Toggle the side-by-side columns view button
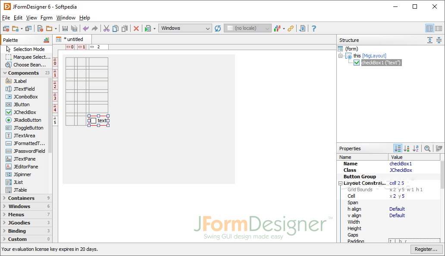Viewport: 445px width, 256px height. point(439,28)
